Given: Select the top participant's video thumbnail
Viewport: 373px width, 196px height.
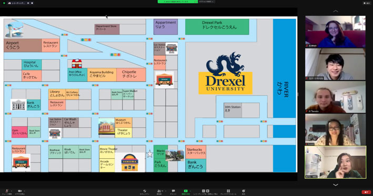Looking at the screenshot, I should [x=336, y=31].
